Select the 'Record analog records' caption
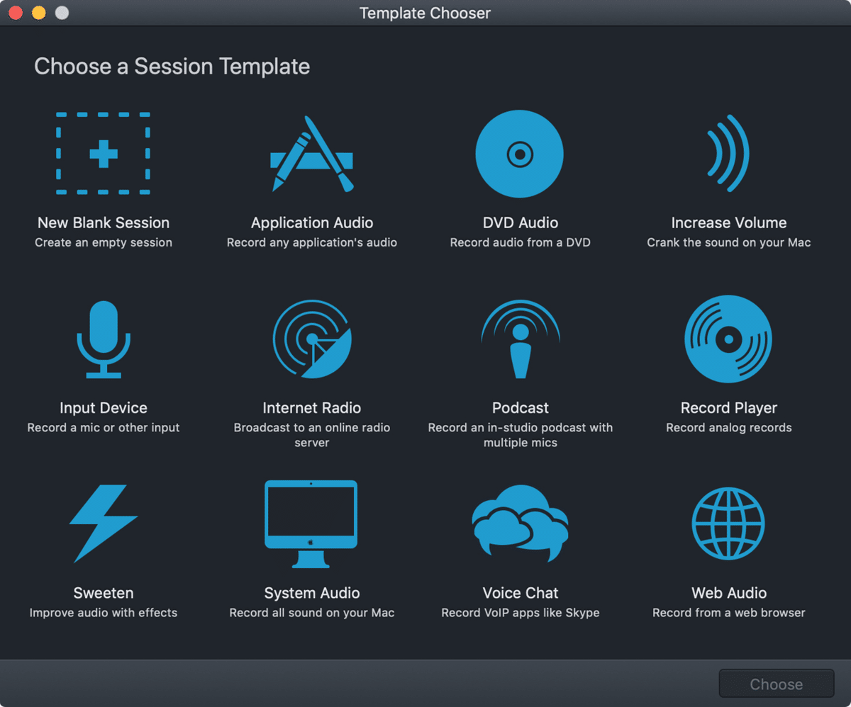 click(x=729, y=428)
